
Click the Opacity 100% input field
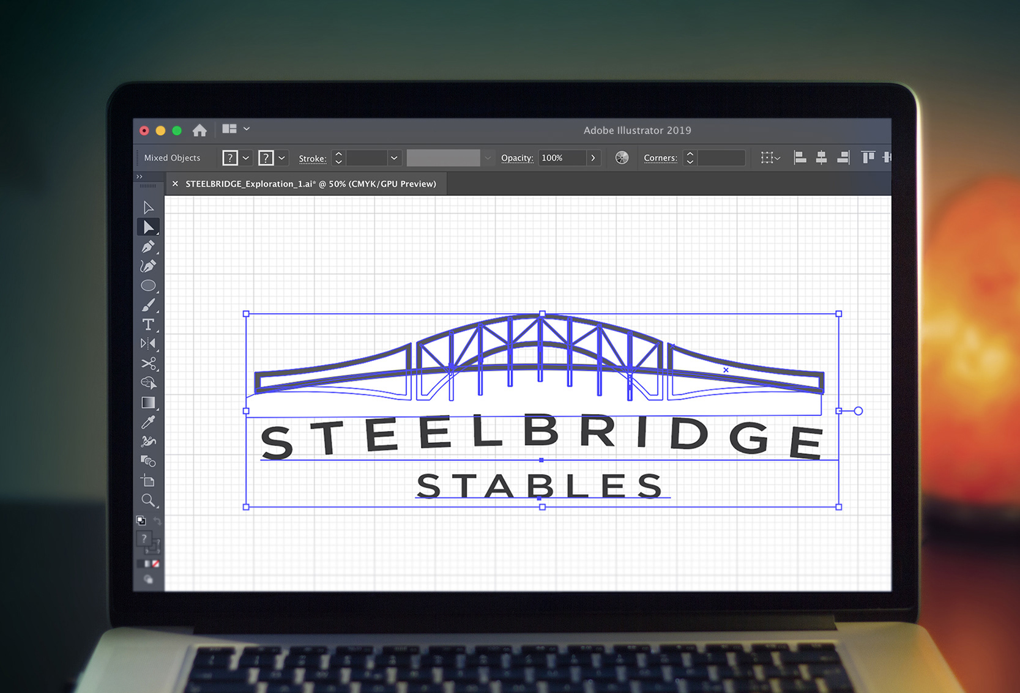[x=562, y=158]
